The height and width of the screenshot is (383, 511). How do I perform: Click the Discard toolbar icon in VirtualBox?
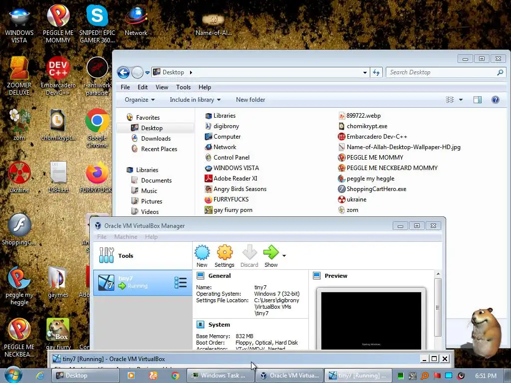(250, 256)
